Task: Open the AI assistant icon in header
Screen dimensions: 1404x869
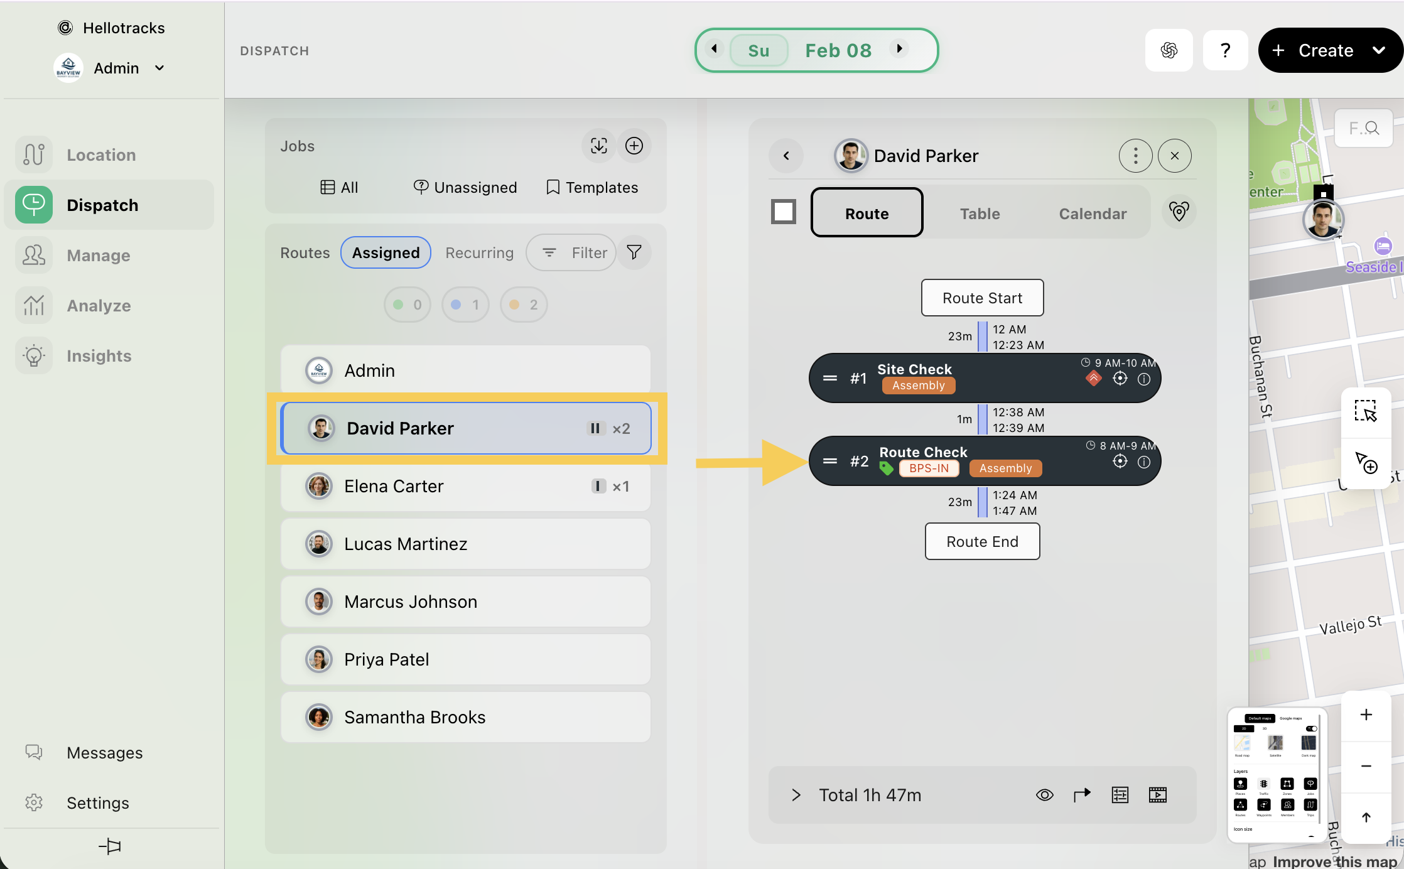Action: 1169,50
